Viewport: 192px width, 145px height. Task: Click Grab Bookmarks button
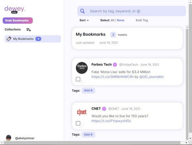[18, 21]
